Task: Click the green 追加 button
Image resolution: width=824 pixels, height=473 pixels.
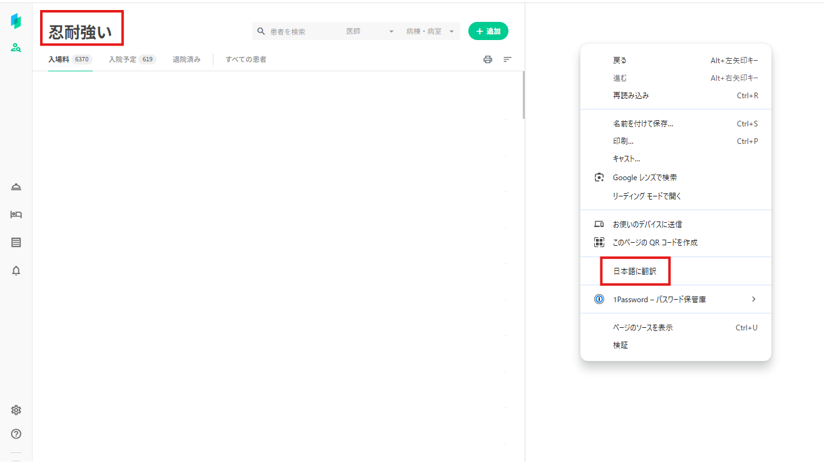Action: (x=488, y=31)
